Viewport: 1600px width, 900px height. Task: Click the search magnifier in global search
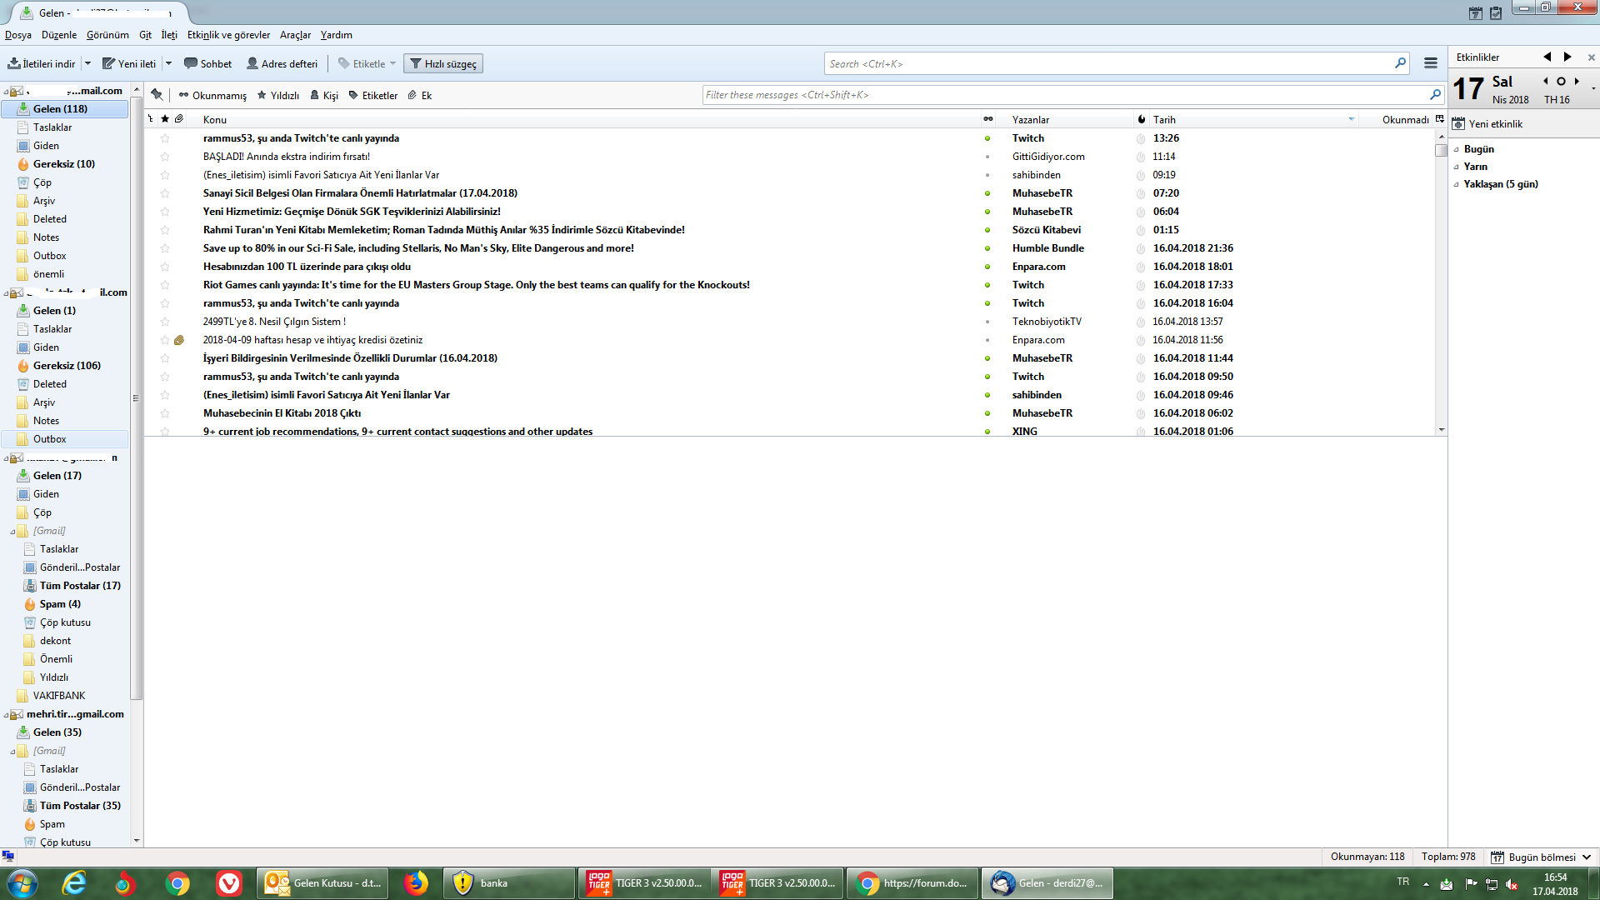[1400, 63]
